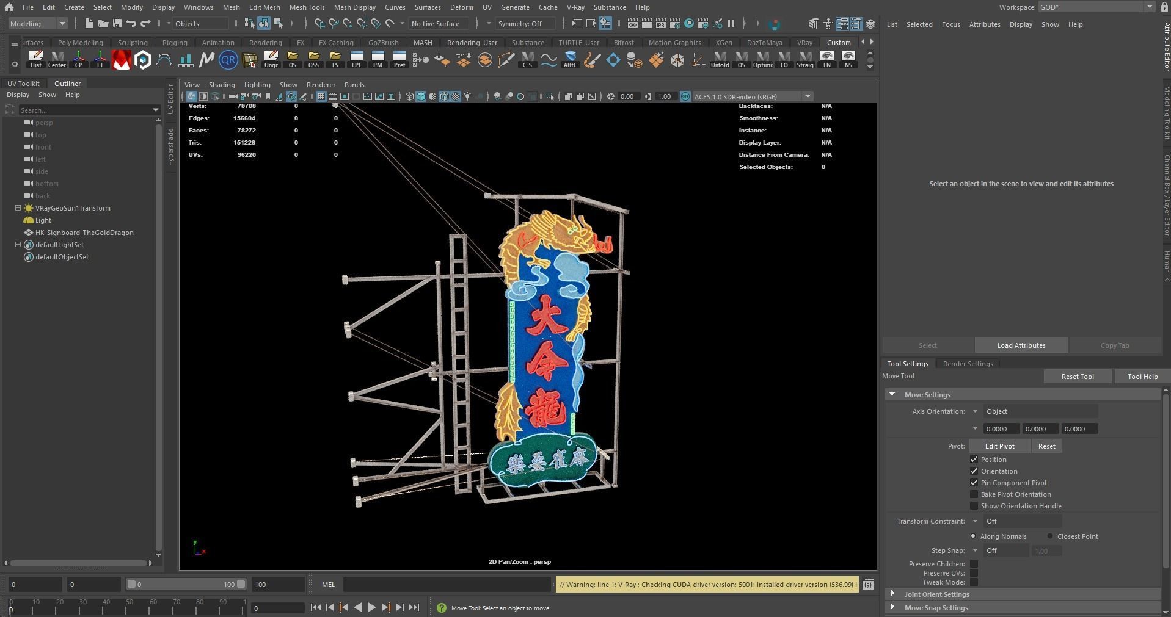Open the Mesh Tools menu

307,7
